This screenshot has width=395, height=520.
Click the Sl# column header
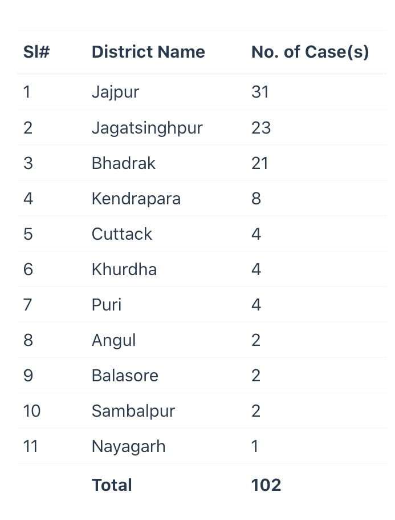pos(36,52)
